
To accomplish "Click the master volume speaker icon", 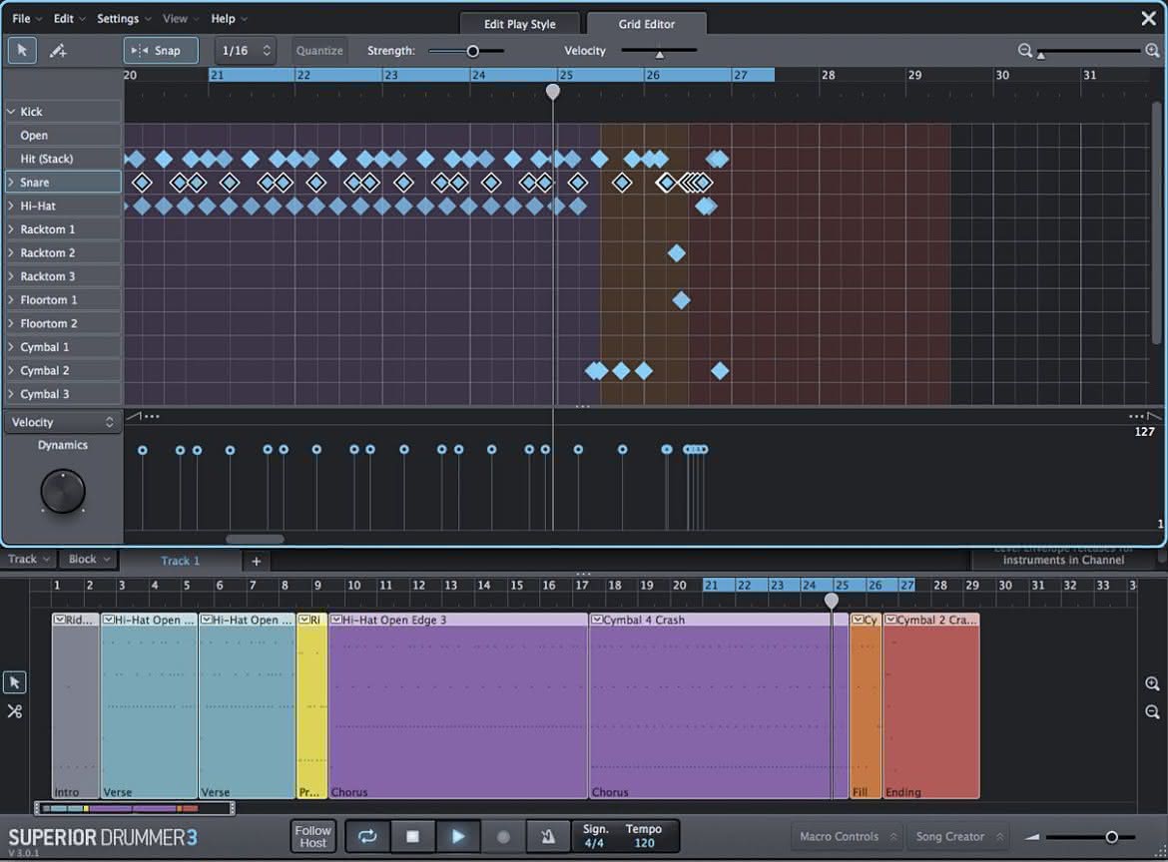I will (x=1032, y=837).
